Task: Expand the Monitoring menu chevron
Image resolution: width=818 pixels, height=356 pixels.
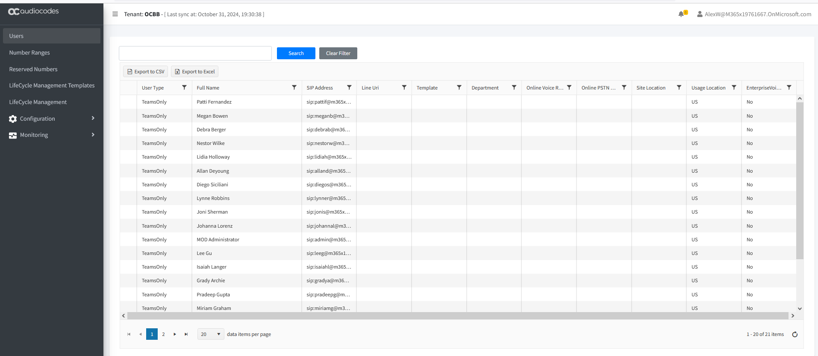Action: [x=93, y=135]
